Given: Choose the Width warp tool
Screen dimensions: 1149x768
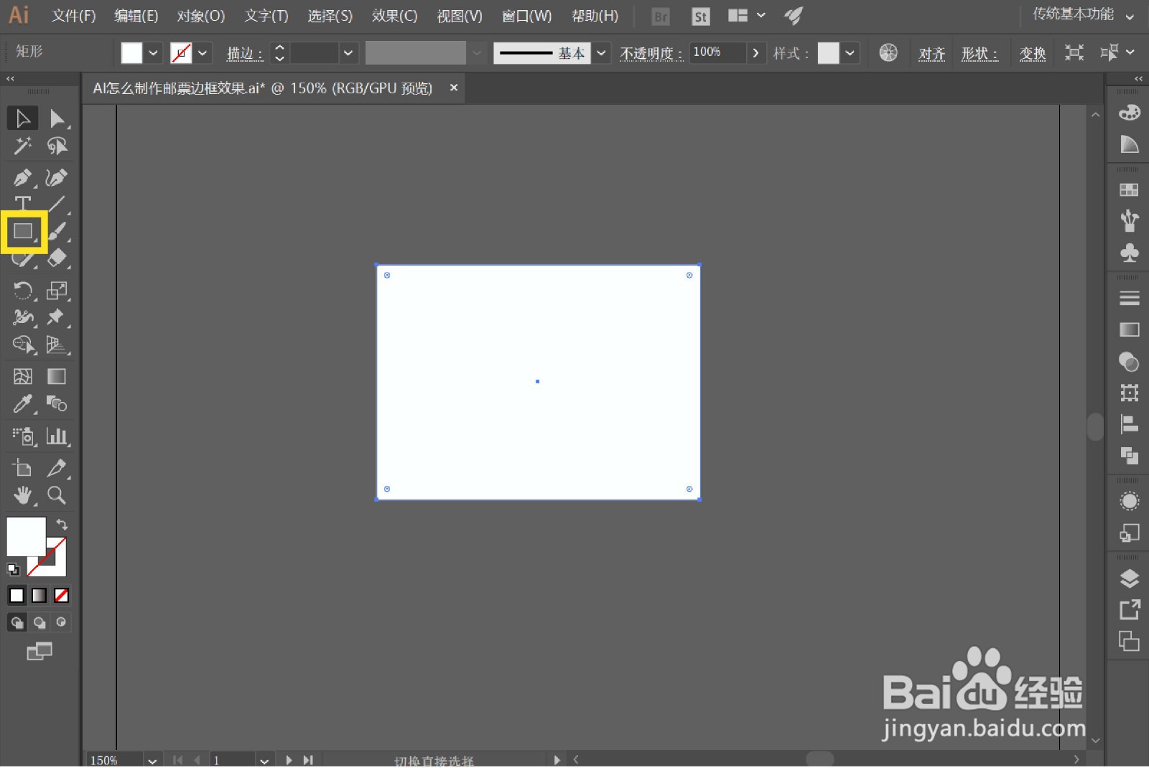Looking at the screenshot, I should click(23, 317).
